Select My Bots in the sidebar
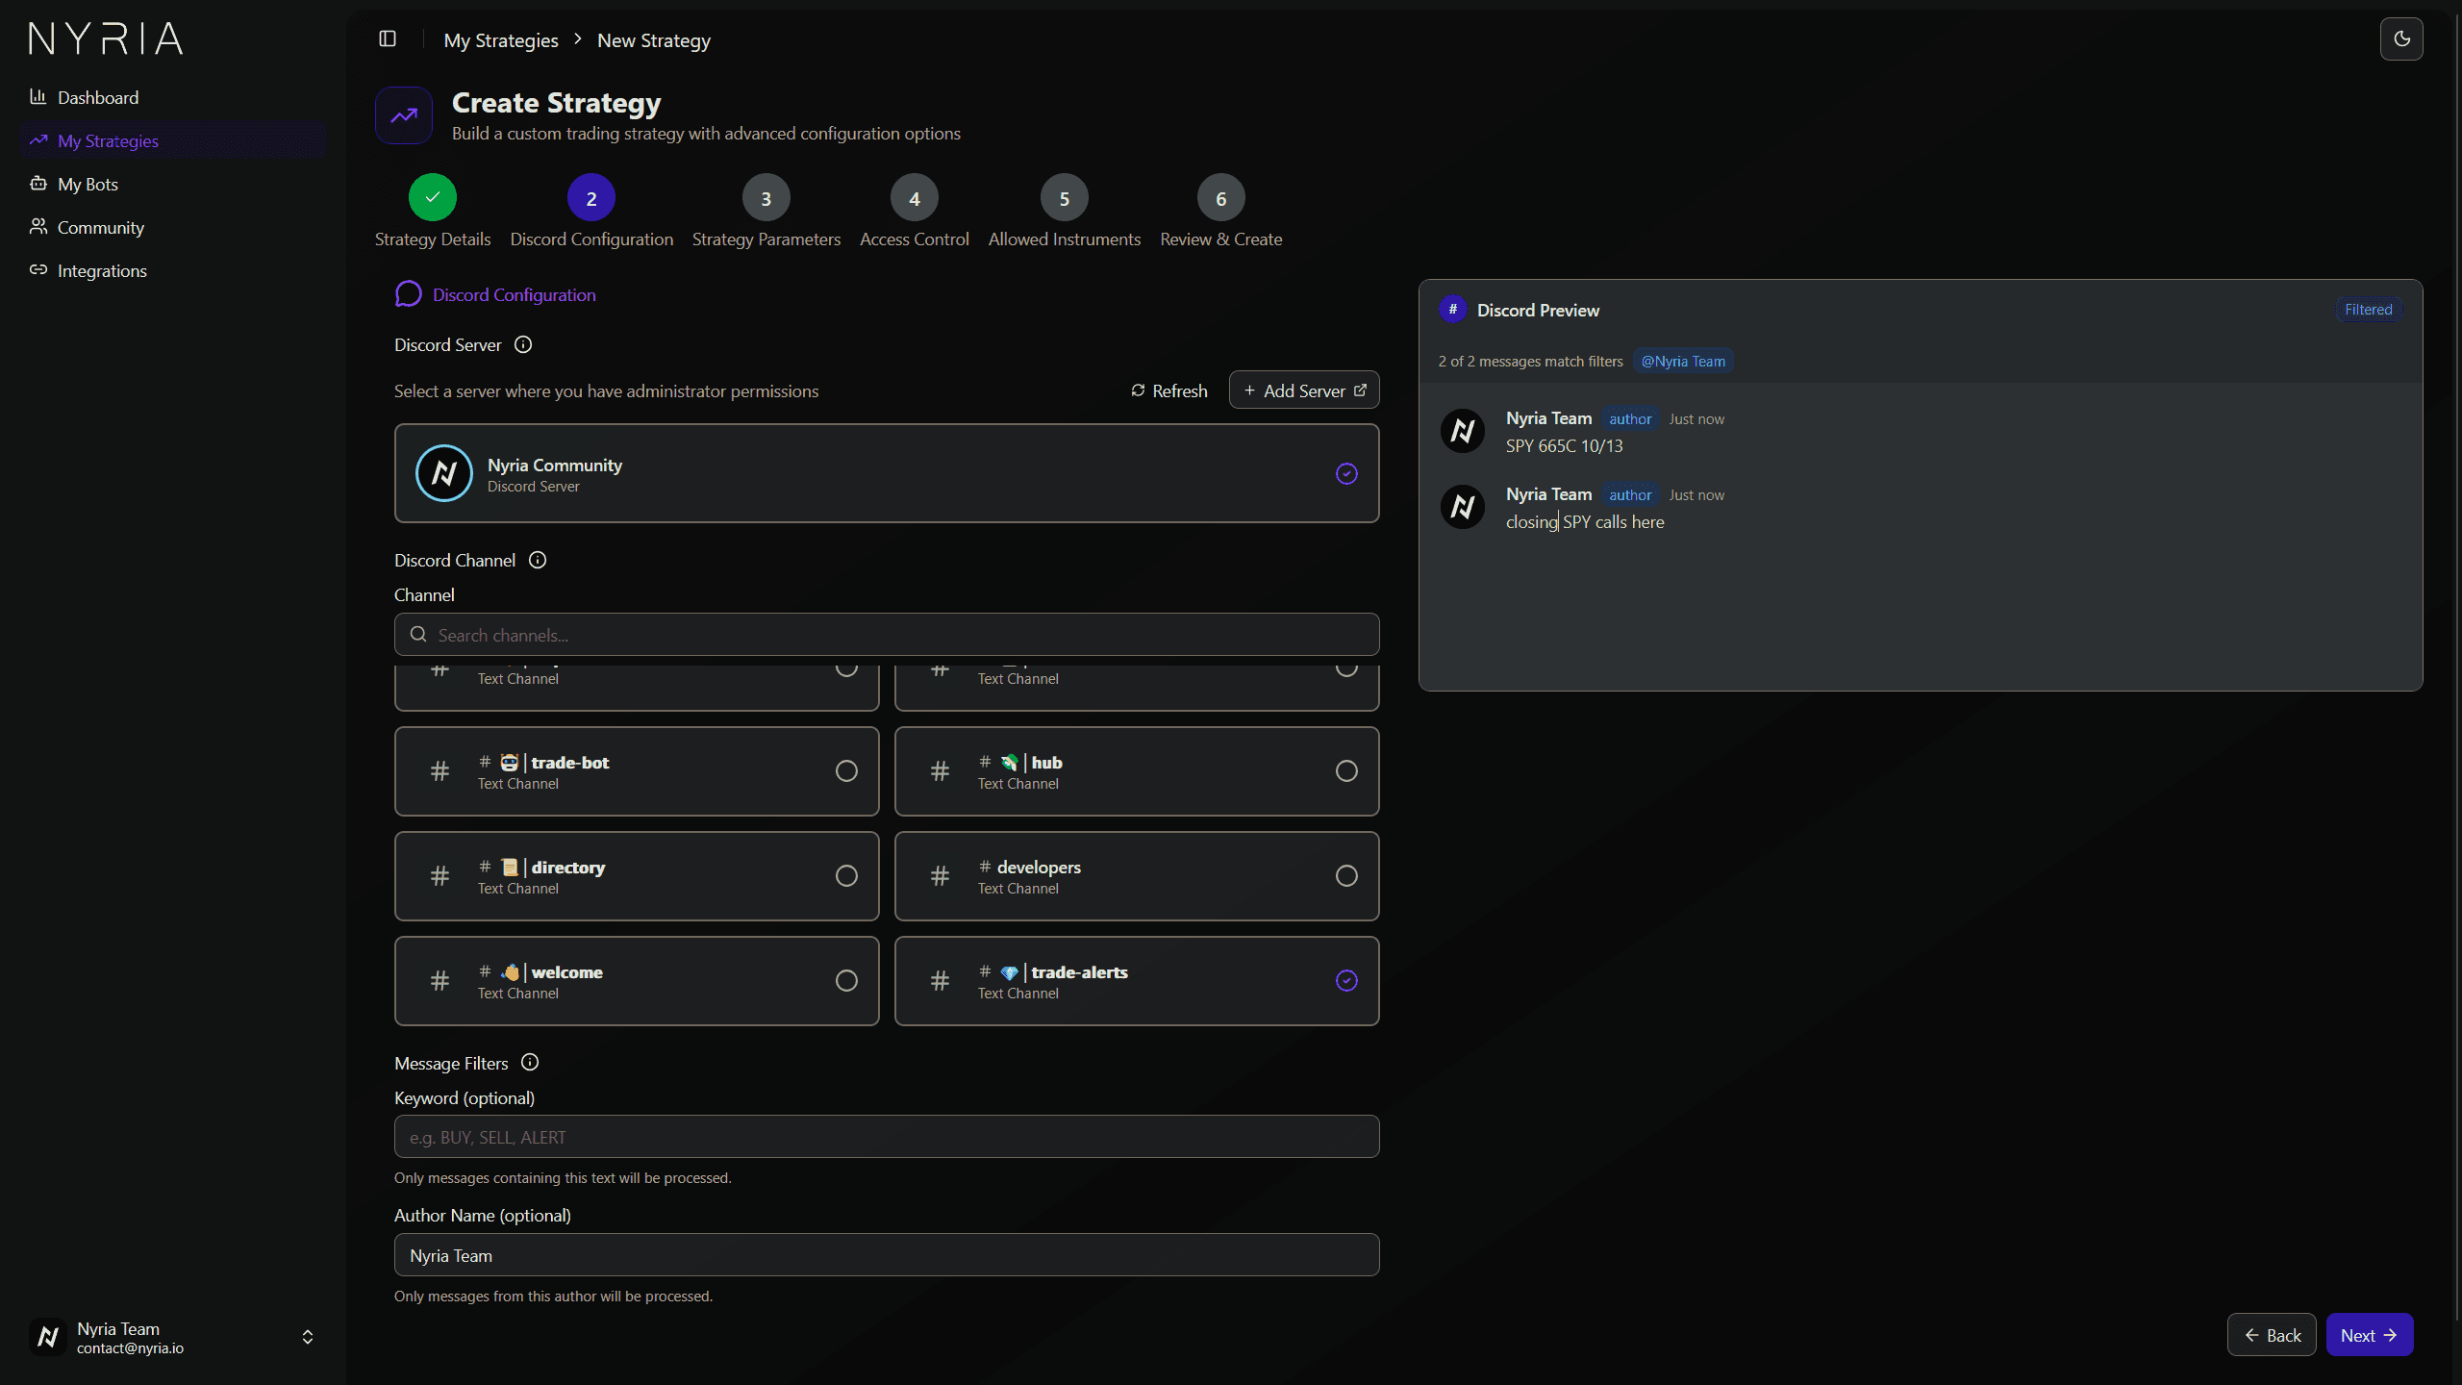Image resolution: width=2462 pixels, height=1385 pixels. tap(88, 184)
